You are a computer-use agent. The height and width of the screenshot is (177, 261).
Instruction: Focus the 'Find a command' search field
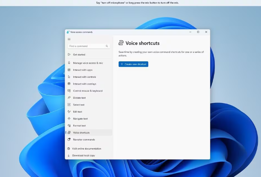[86, 46]
